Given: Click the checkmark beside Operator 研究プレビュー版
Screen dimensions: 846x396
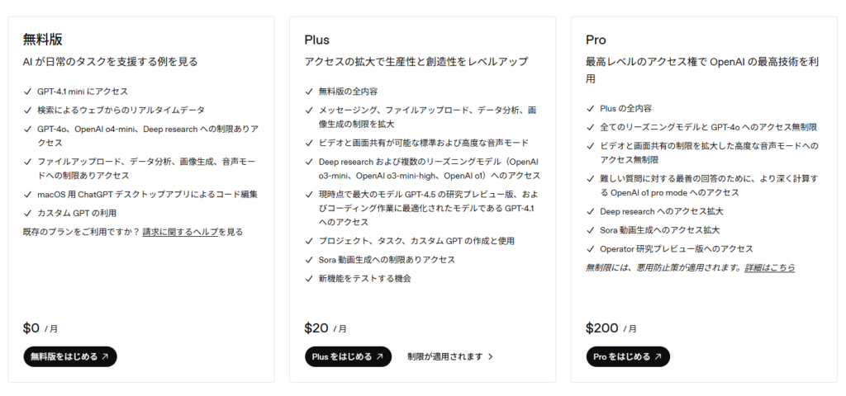Looking at the screenshot, I should pos(590,248).
